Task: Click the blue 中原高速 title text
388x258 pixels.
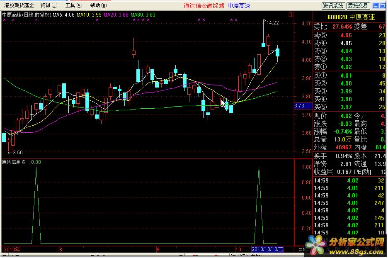Action: (x=239, y=6)
